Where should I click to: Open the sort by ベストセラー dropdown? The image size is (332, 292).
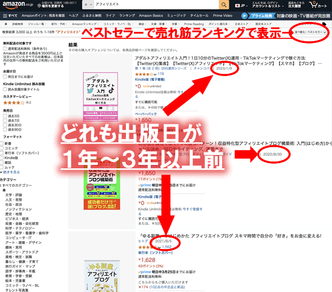point(310,32)
